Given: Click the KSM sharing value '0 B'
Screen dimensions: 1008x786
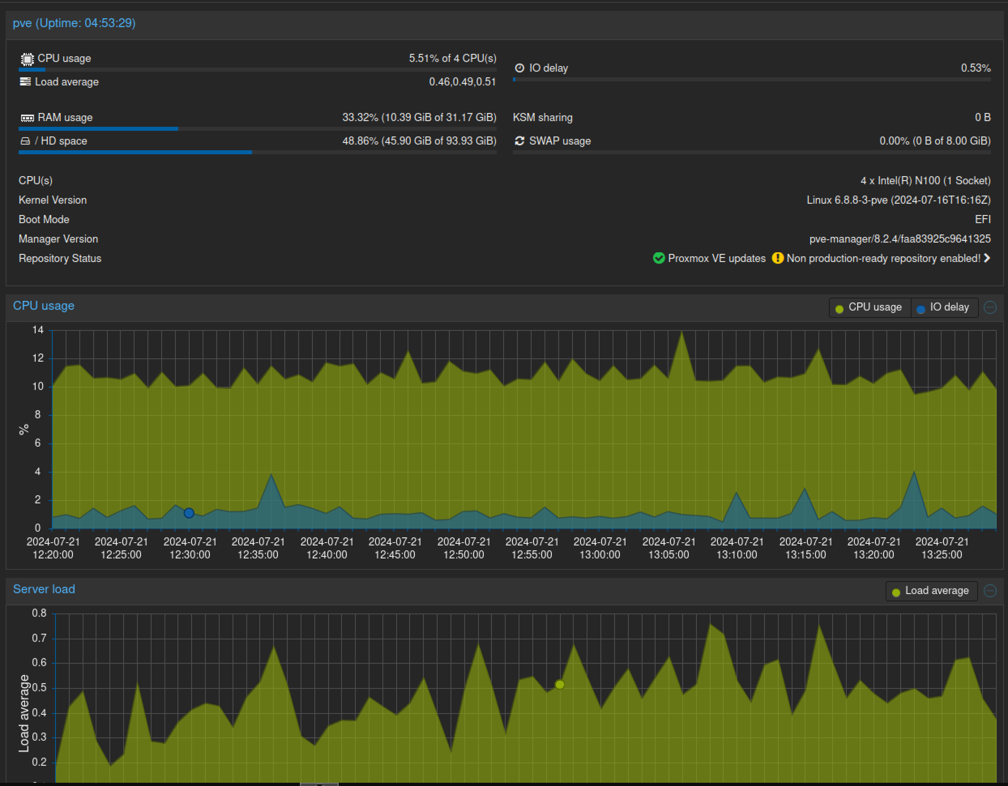Looking at the screenshot, I should [x=983, y=117].
